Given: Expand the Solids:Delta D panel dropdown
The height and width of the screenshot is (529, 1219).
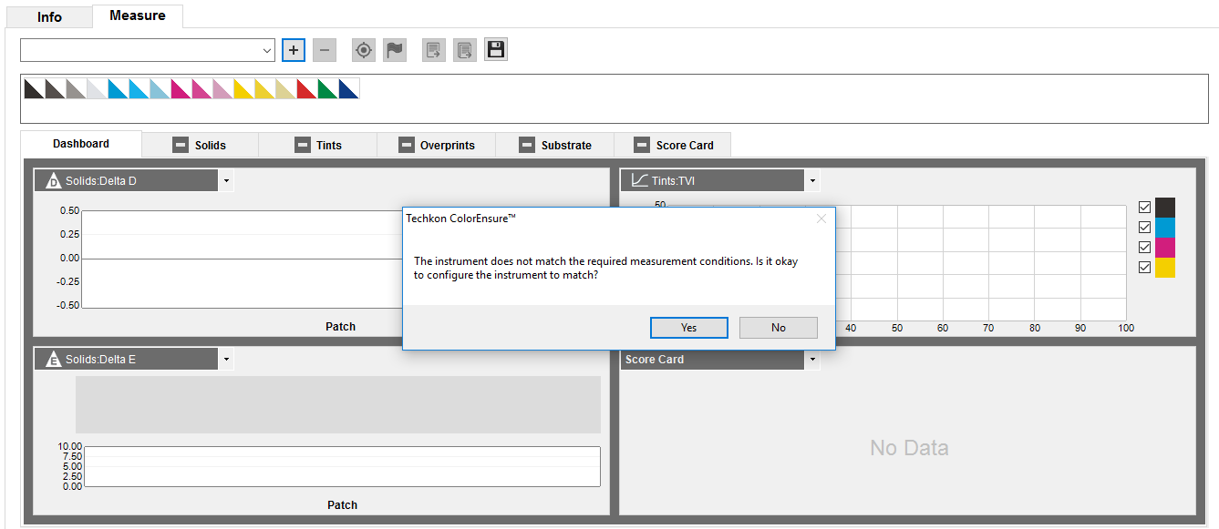Looking at the screenshot, I should [226, 181].
